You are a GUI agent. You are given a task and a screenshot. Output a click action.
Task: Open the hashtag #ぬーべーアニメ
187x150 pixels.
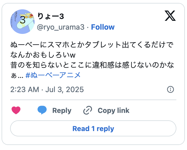(x=53, y=75)
